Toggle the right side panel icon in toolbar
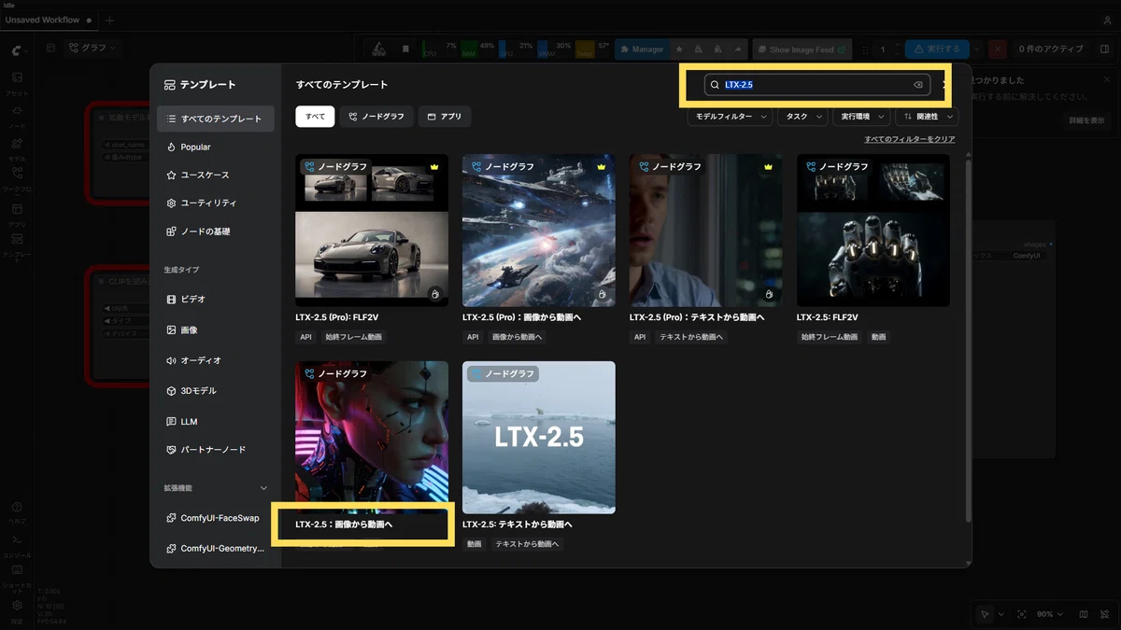The height and width of the screenshot is (630, 1121). click(1102, 49)
